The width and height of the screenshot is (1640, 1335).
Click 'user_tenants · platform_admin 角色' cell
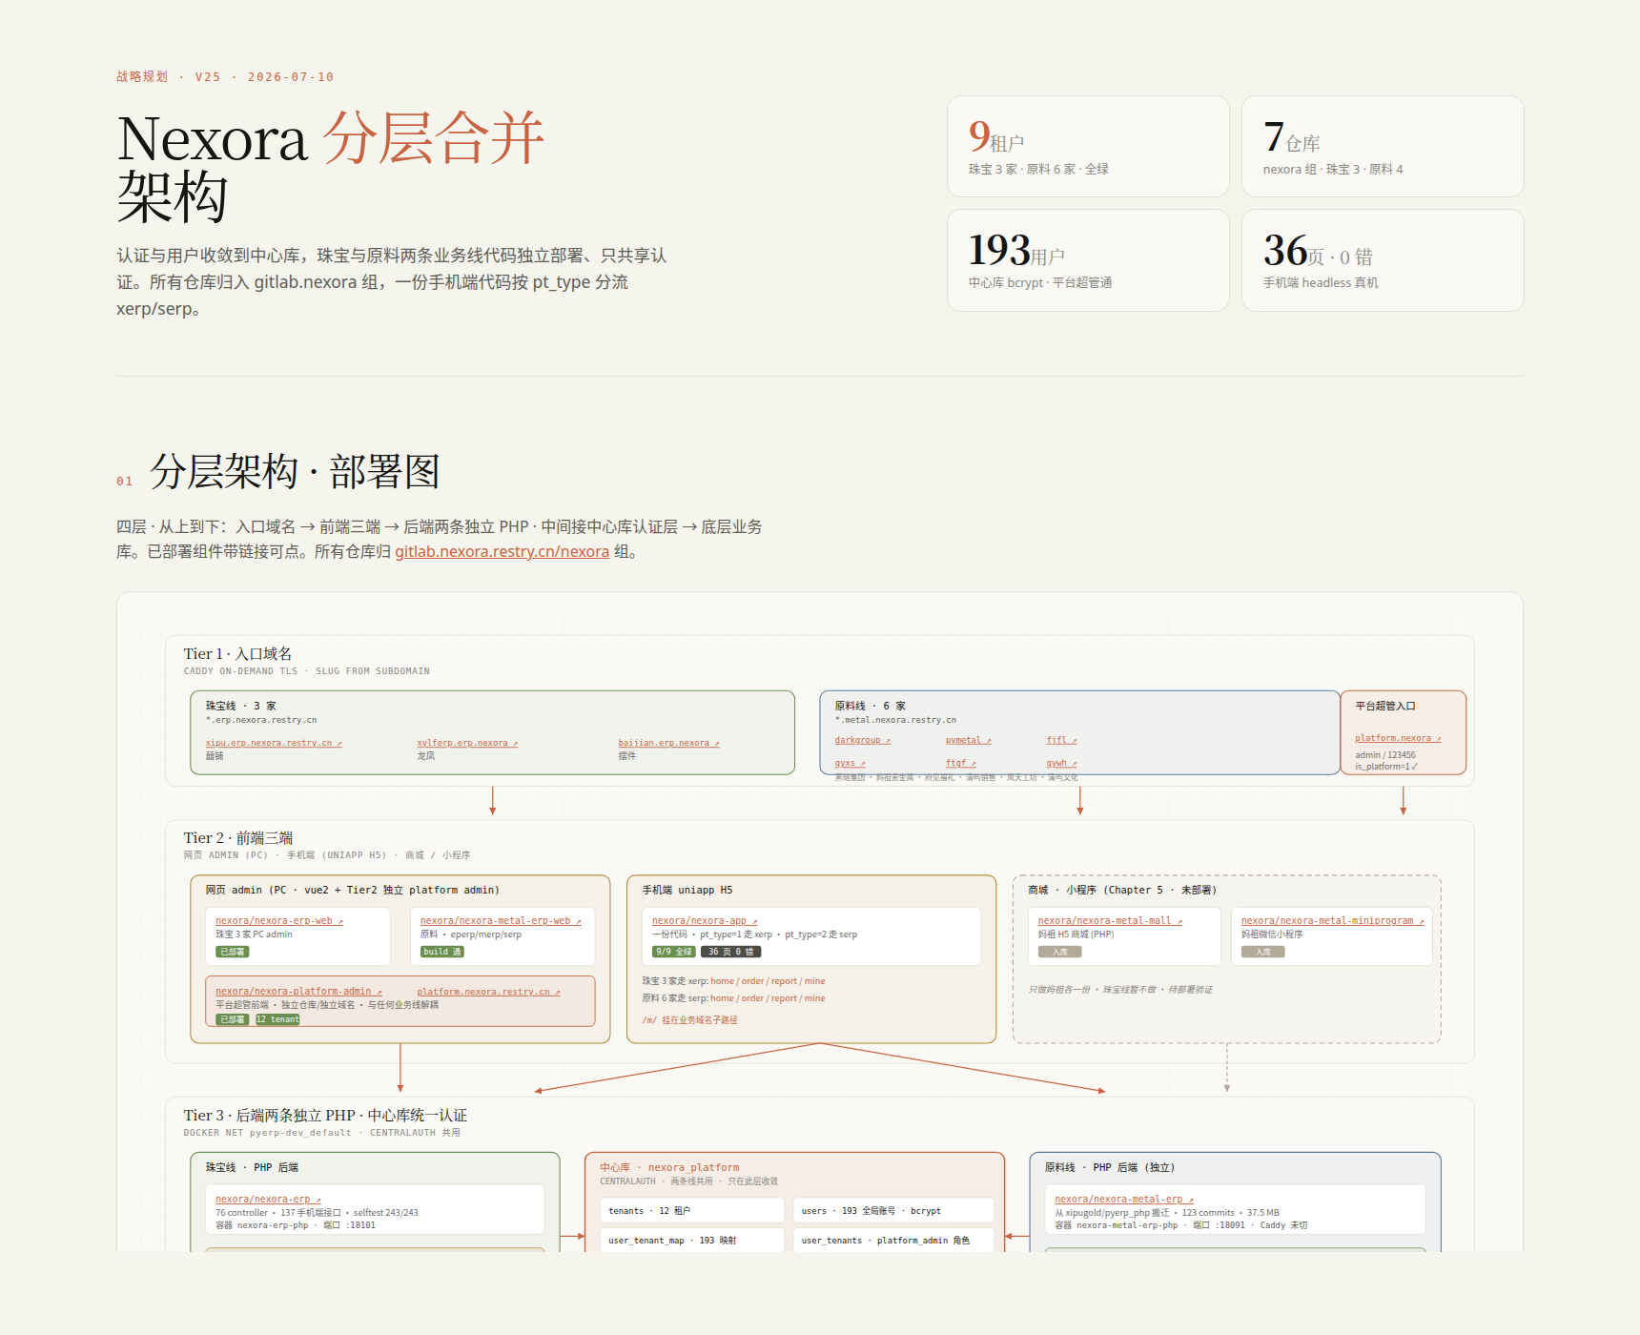point(893,1241)
